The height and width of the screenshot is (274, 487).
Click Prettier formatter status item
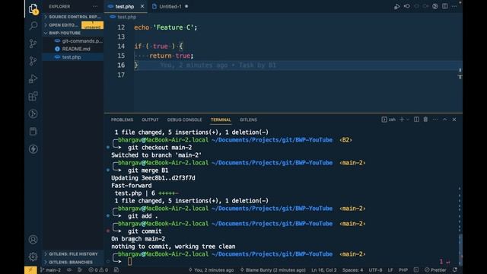pyautogui.click(x=435, y=270)
